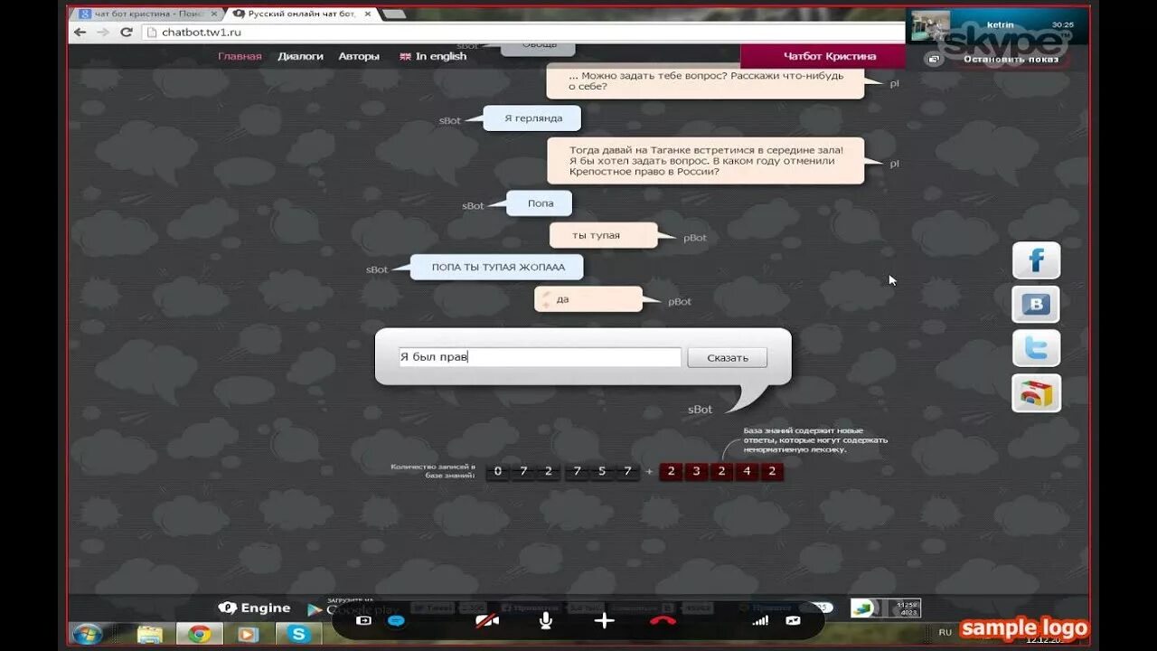Screen dimensions: 1157x651
Task: Switch the site to In english
Action: (x=433, y=56)
